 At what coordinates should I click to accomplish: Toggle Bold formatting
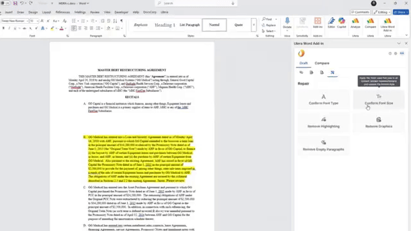[x=3, y=28]
